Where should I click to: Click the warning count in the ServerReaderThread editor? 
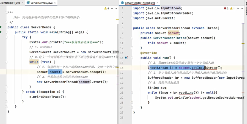tap(232, 8)
